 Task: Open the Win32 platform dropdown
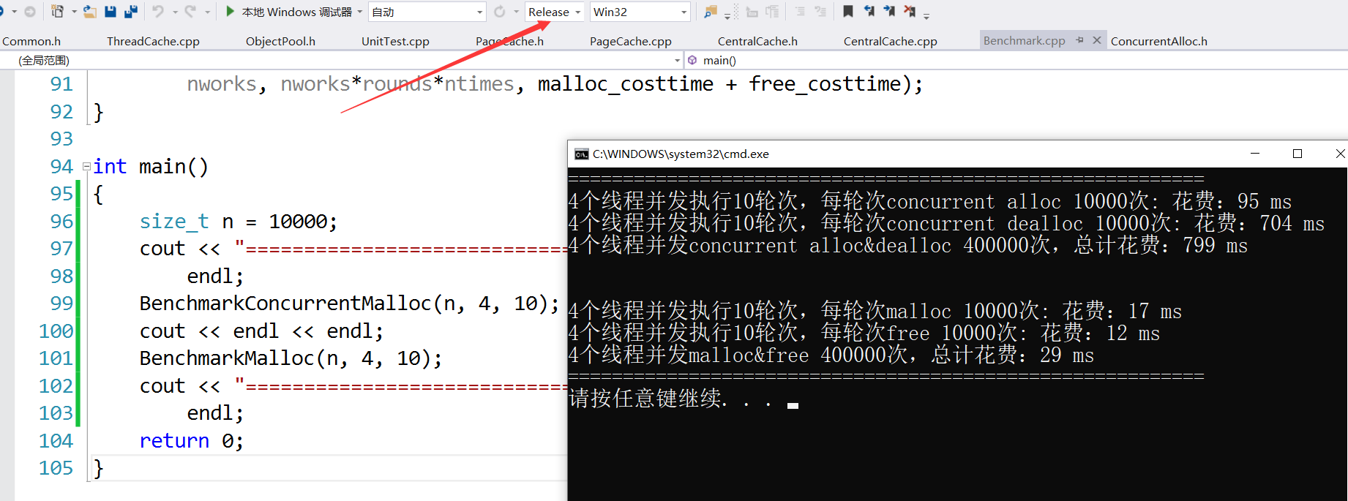640,12
